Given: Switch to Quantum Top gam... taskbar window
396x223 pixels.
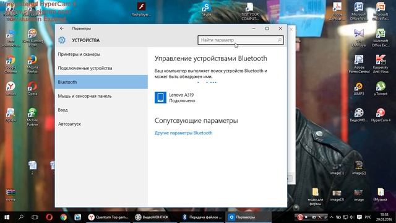Looking at the screenshot, I should coord(109,217).
